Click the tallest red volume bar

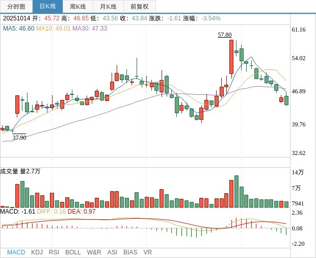(x=231, y=194)
